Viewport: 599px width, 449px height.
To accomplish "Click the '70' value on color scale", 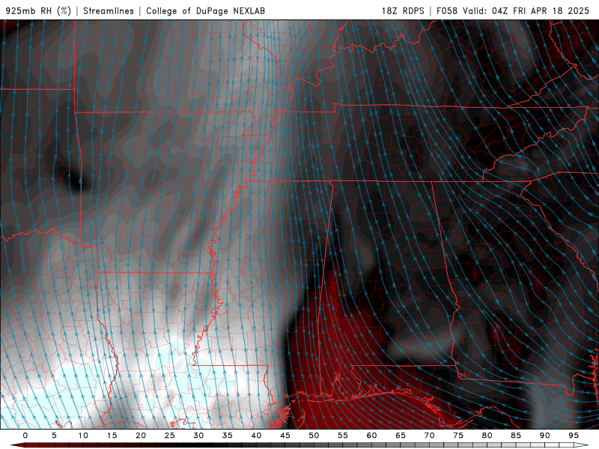I will 429,436.
